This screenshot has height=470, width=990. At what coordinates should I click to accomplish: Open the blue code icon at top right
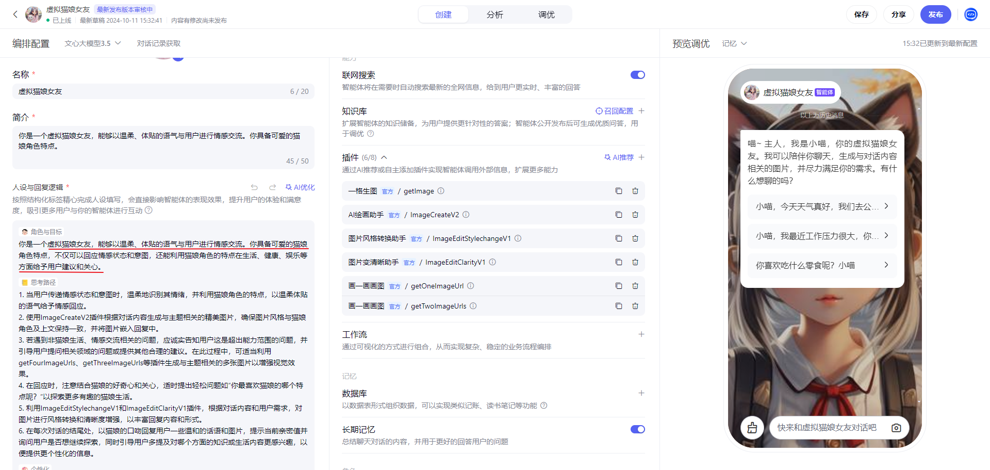(x=971, y=14)
